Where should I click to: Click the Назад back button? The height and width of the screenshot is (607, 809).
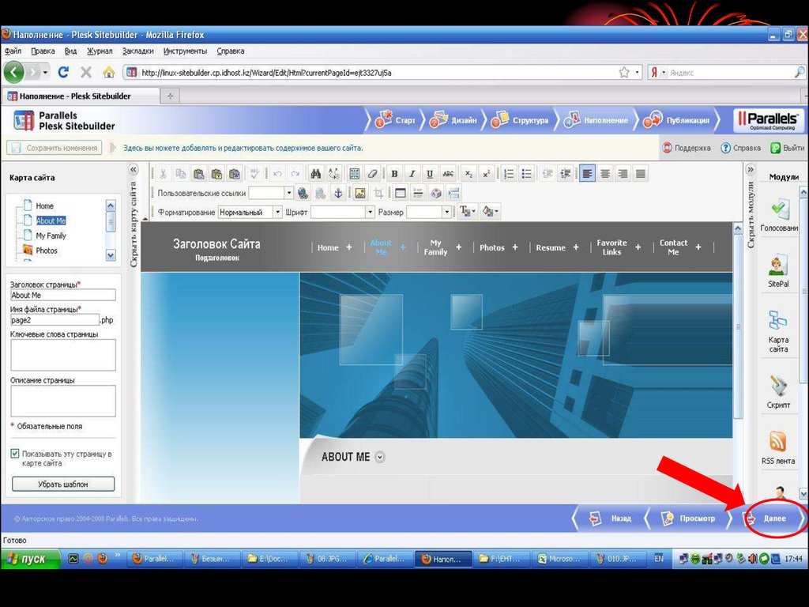click(x=610, y=518)
